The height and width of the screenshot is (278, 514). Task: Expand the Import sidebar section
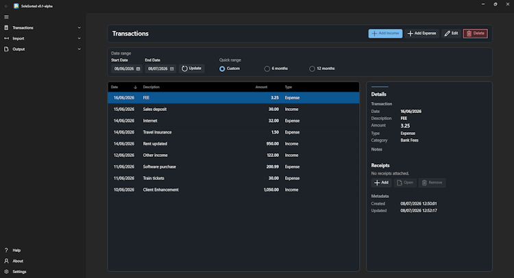pyautogui.click(x=42, y=38)
